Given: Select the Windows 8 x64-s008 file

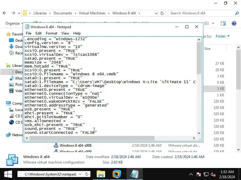Looking at the screenshot, I should point(76,145).
